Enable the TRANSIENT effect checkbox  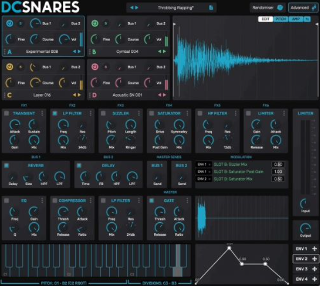pos(6,113)
